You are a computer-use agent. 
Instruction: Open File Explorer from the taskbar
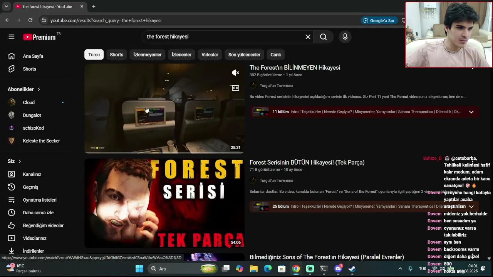coord(253,269)
